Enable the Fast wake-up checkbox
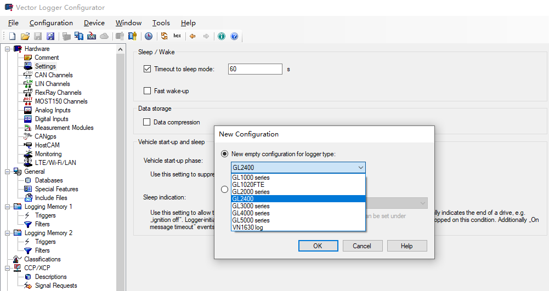Screen dimensions: 549x291 click(147, 91)
